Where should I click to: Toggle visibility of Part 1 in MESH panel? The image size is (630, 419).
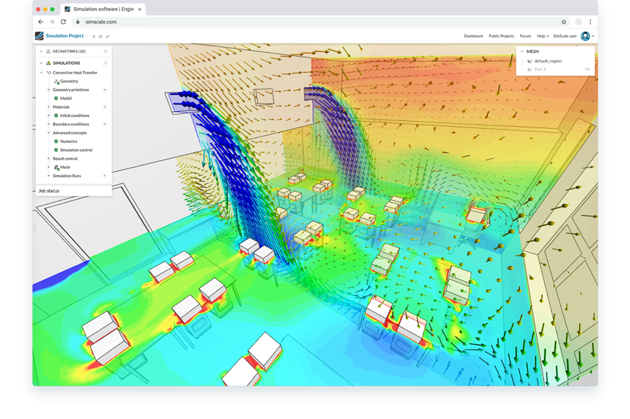[587, 69]
